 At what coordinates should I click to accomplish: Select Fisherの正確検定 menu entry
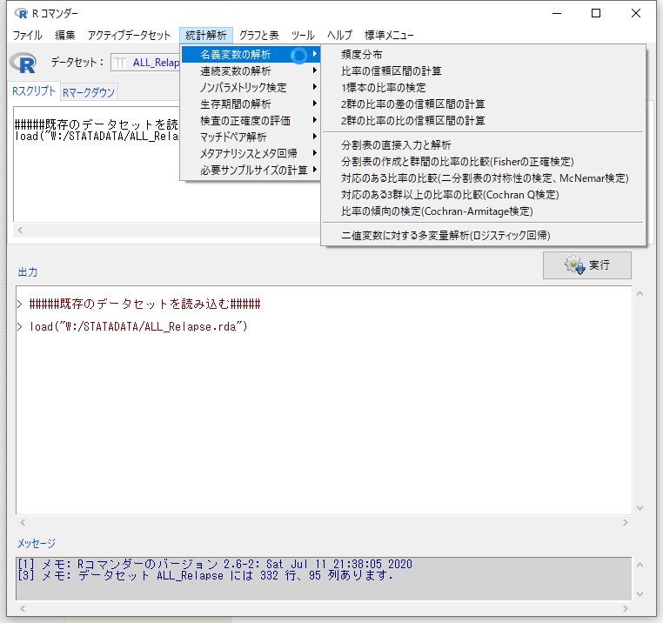(483, 162)
